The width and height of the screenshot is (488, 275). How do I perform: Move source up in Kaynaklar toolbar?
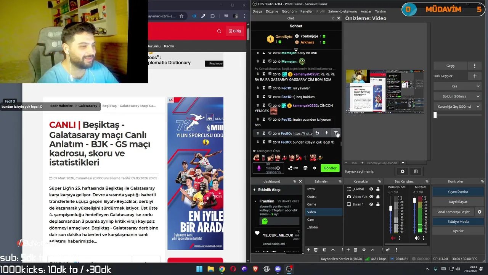click(372, 250)
